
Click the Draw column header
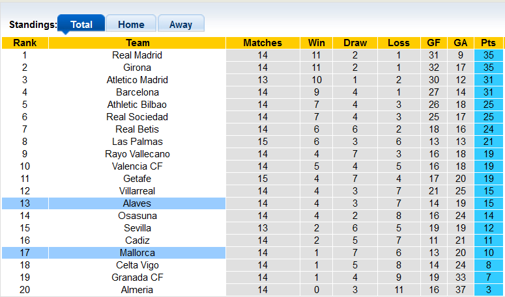355,43
